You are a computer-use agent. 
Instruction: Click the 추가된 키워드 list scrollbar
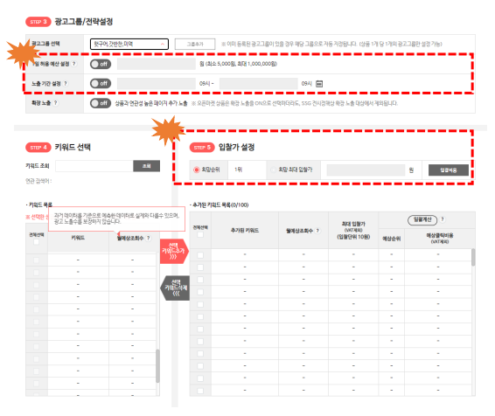tap(473, 257)
